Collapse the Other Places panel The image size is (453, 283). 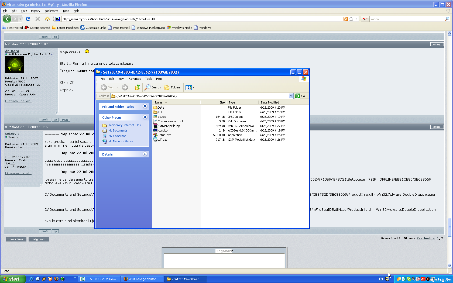pos(145,117)
